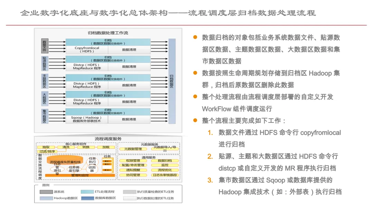373x210 pixels.
Task: Click the 权限管理 pill
Action: coord(133,161)
